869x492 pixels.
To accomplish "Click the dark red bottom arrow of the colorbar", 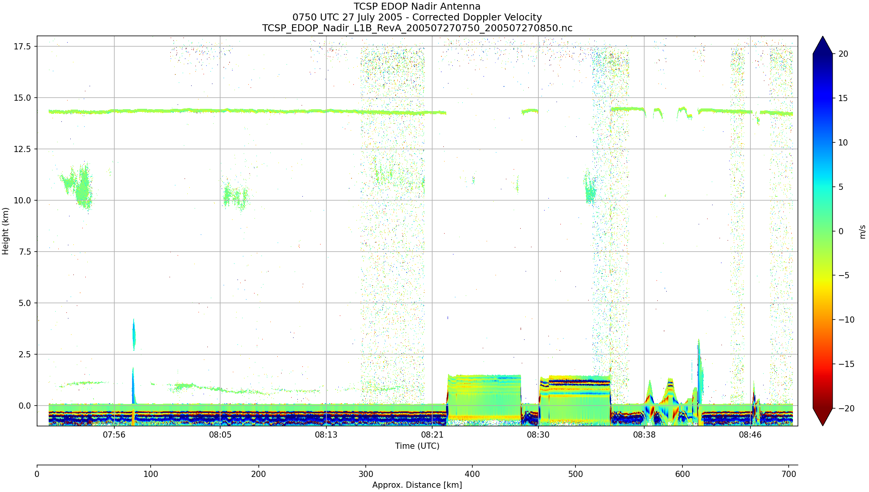I will pos(823,416).
